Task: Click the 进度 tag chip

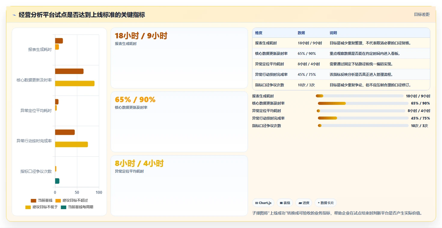Action: (304, 203)
